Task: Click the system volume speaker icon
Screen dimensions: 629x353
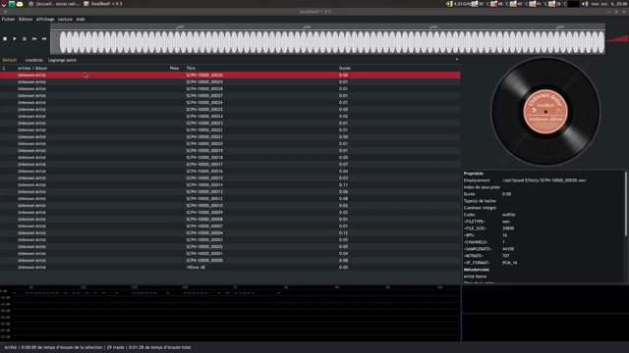Action: coord(585,4)
